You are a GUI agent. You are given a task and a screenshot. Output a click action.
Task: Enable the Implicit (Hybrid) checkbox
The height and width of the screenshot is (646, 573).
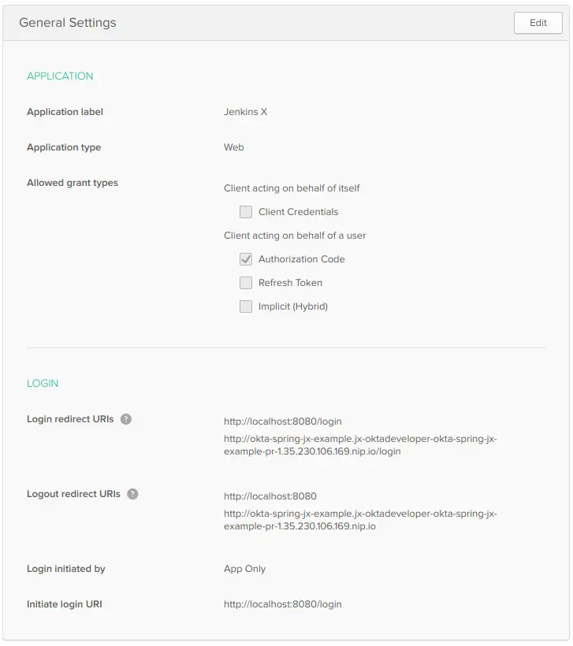(x=246, y=306)
